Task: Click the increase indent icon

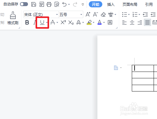Action: click(153, 14)
